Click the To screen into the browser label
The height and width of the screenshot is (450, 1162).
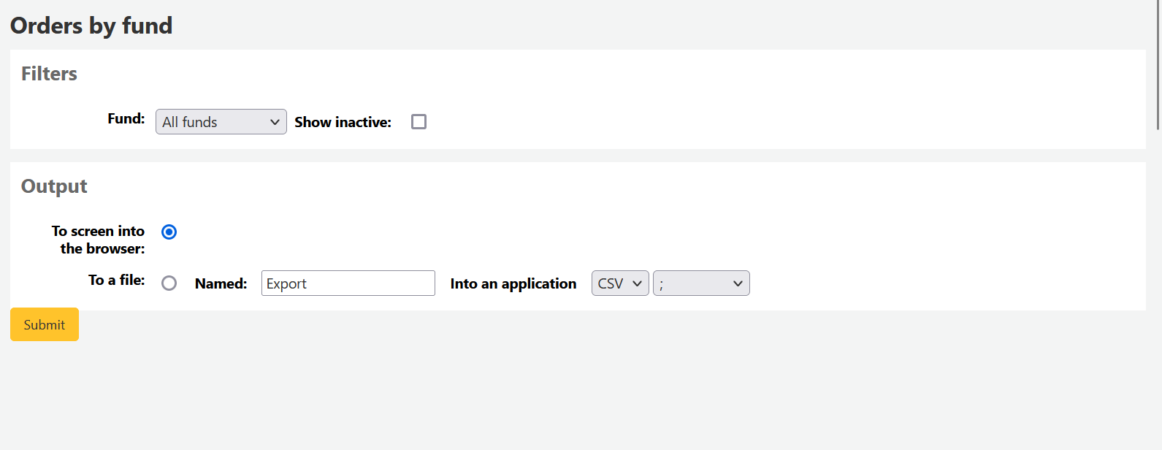click(99, 240)
